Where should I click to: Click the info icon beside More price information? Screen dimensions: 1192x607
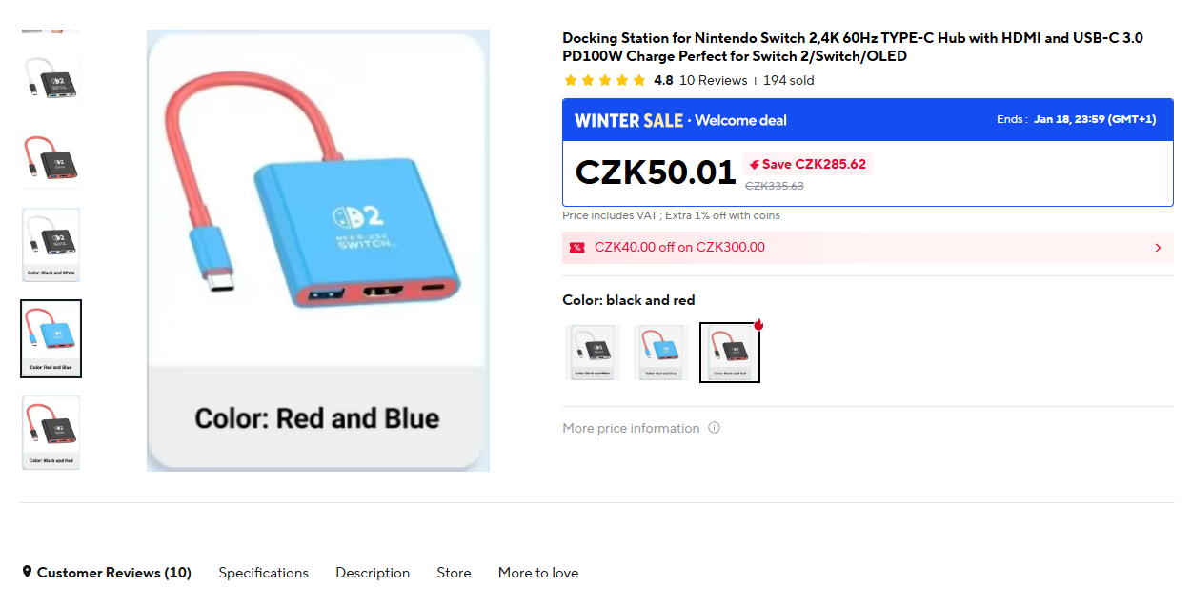715,428
